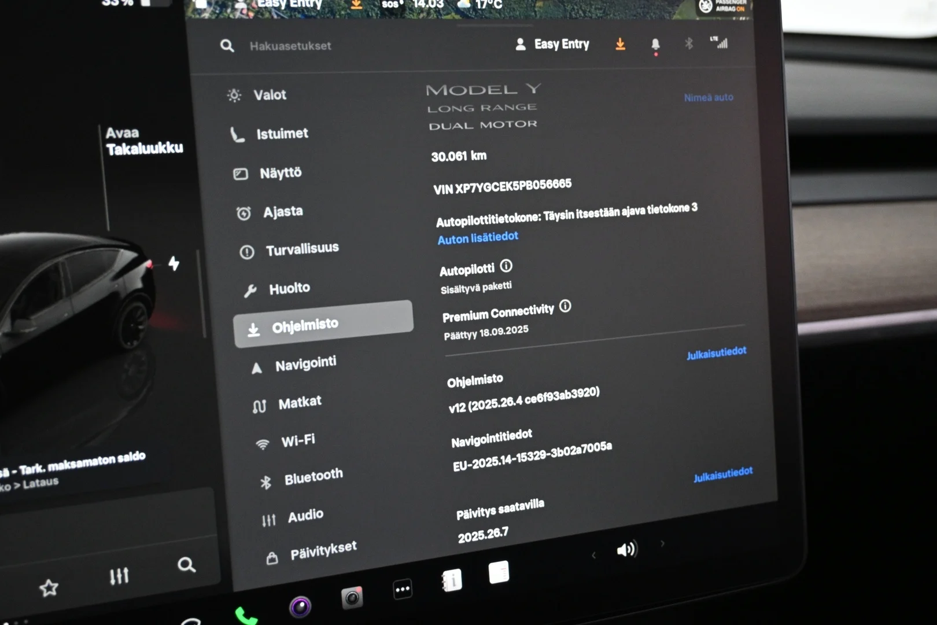The width and height of the screenshot is (937, 625).
Task: Click the VIN number text
Action: click(503, 187)
